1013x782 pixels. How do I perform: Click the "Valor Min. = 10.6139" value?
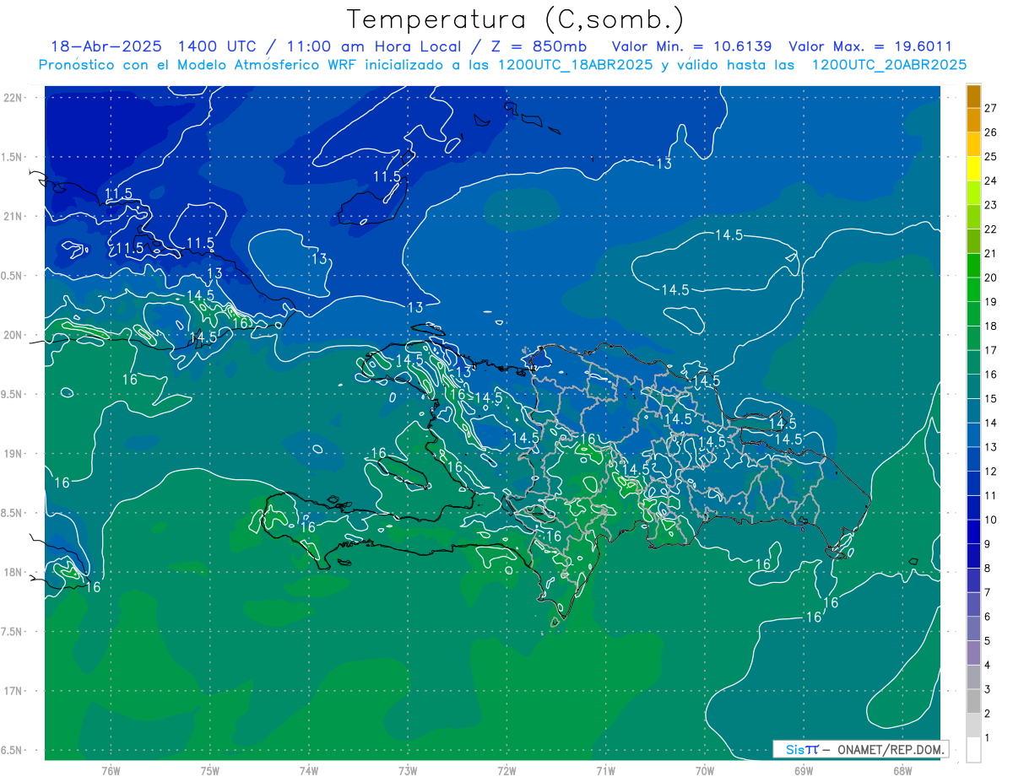692,46
